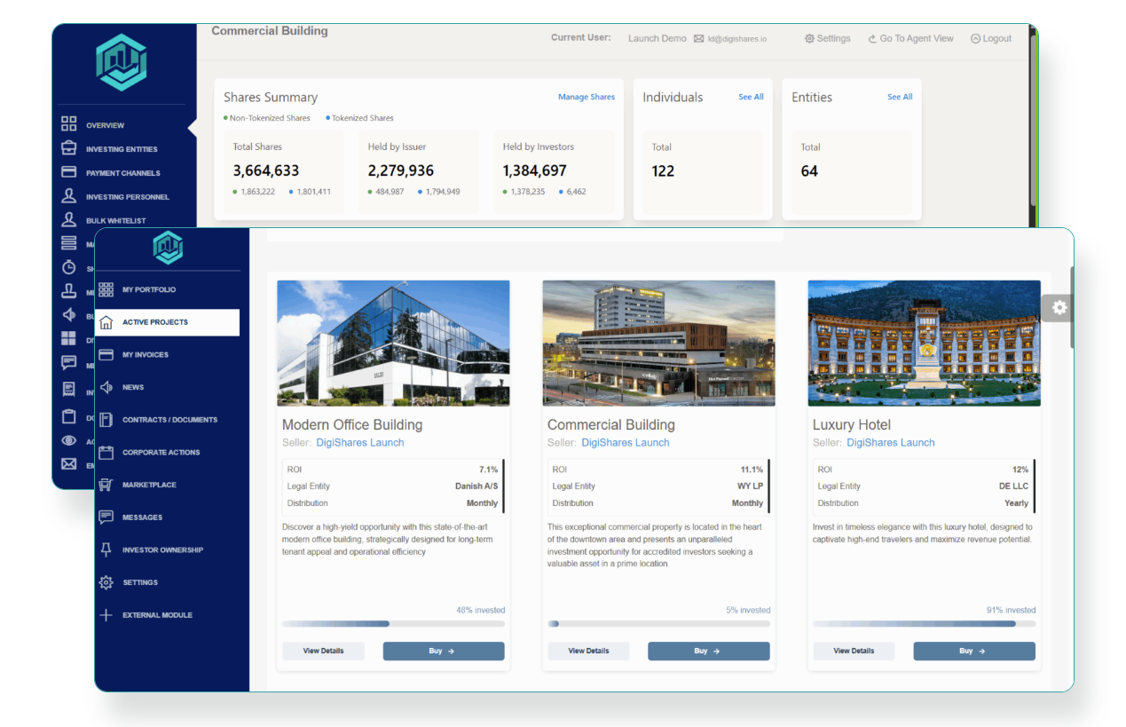Click Manage Shares link
Screen dimensions: 1126x727
(586, 97)
